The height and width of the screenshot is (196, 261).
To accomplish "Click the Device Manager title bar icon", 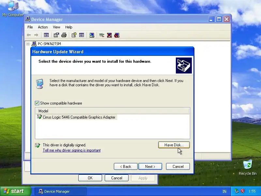I will pyautogui.click(x=28, y=19).
